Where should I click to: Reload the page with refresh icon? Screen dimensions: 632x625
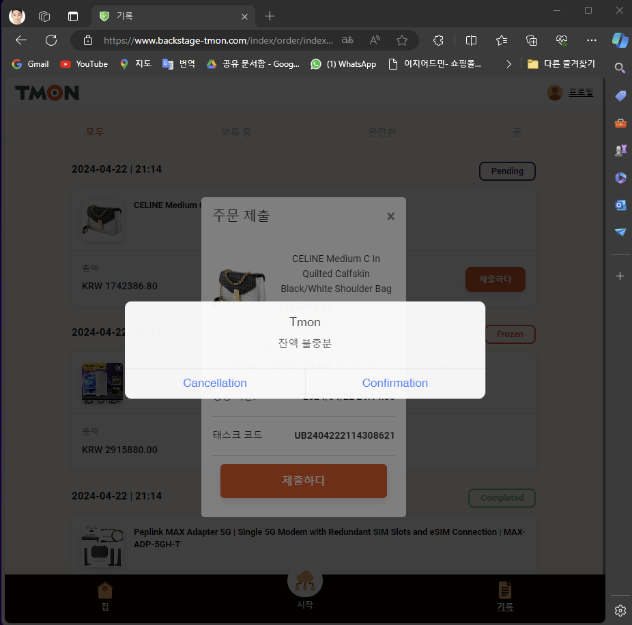coord(51,40)
